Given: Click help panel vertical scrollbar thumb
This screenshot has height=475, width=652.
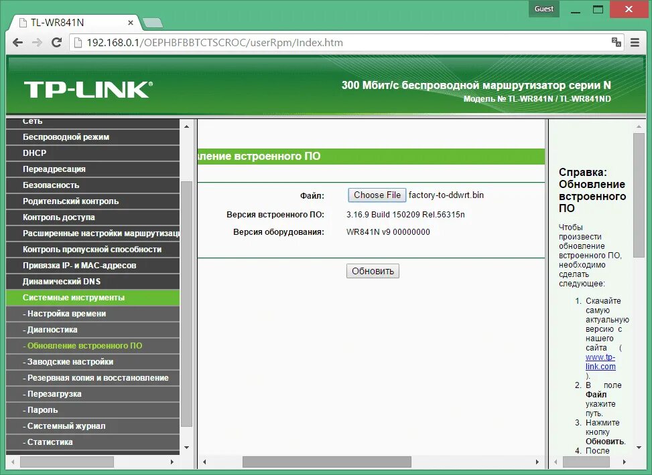Looking at the screenshot, I should pyautogui.click(x=639, y=195).
